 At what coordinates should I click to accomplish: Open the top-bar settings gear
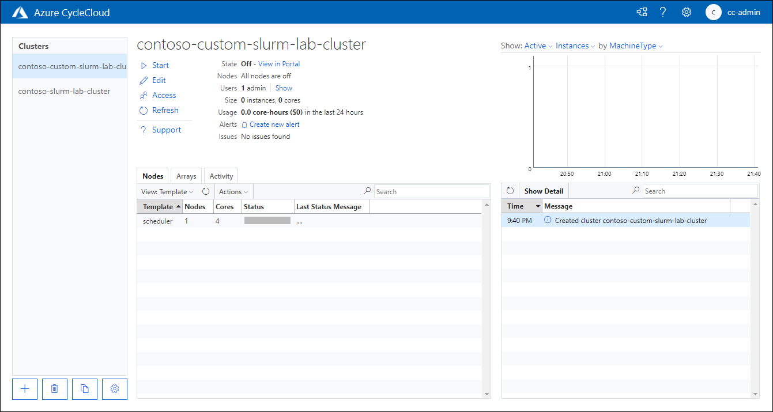(686, 12)
